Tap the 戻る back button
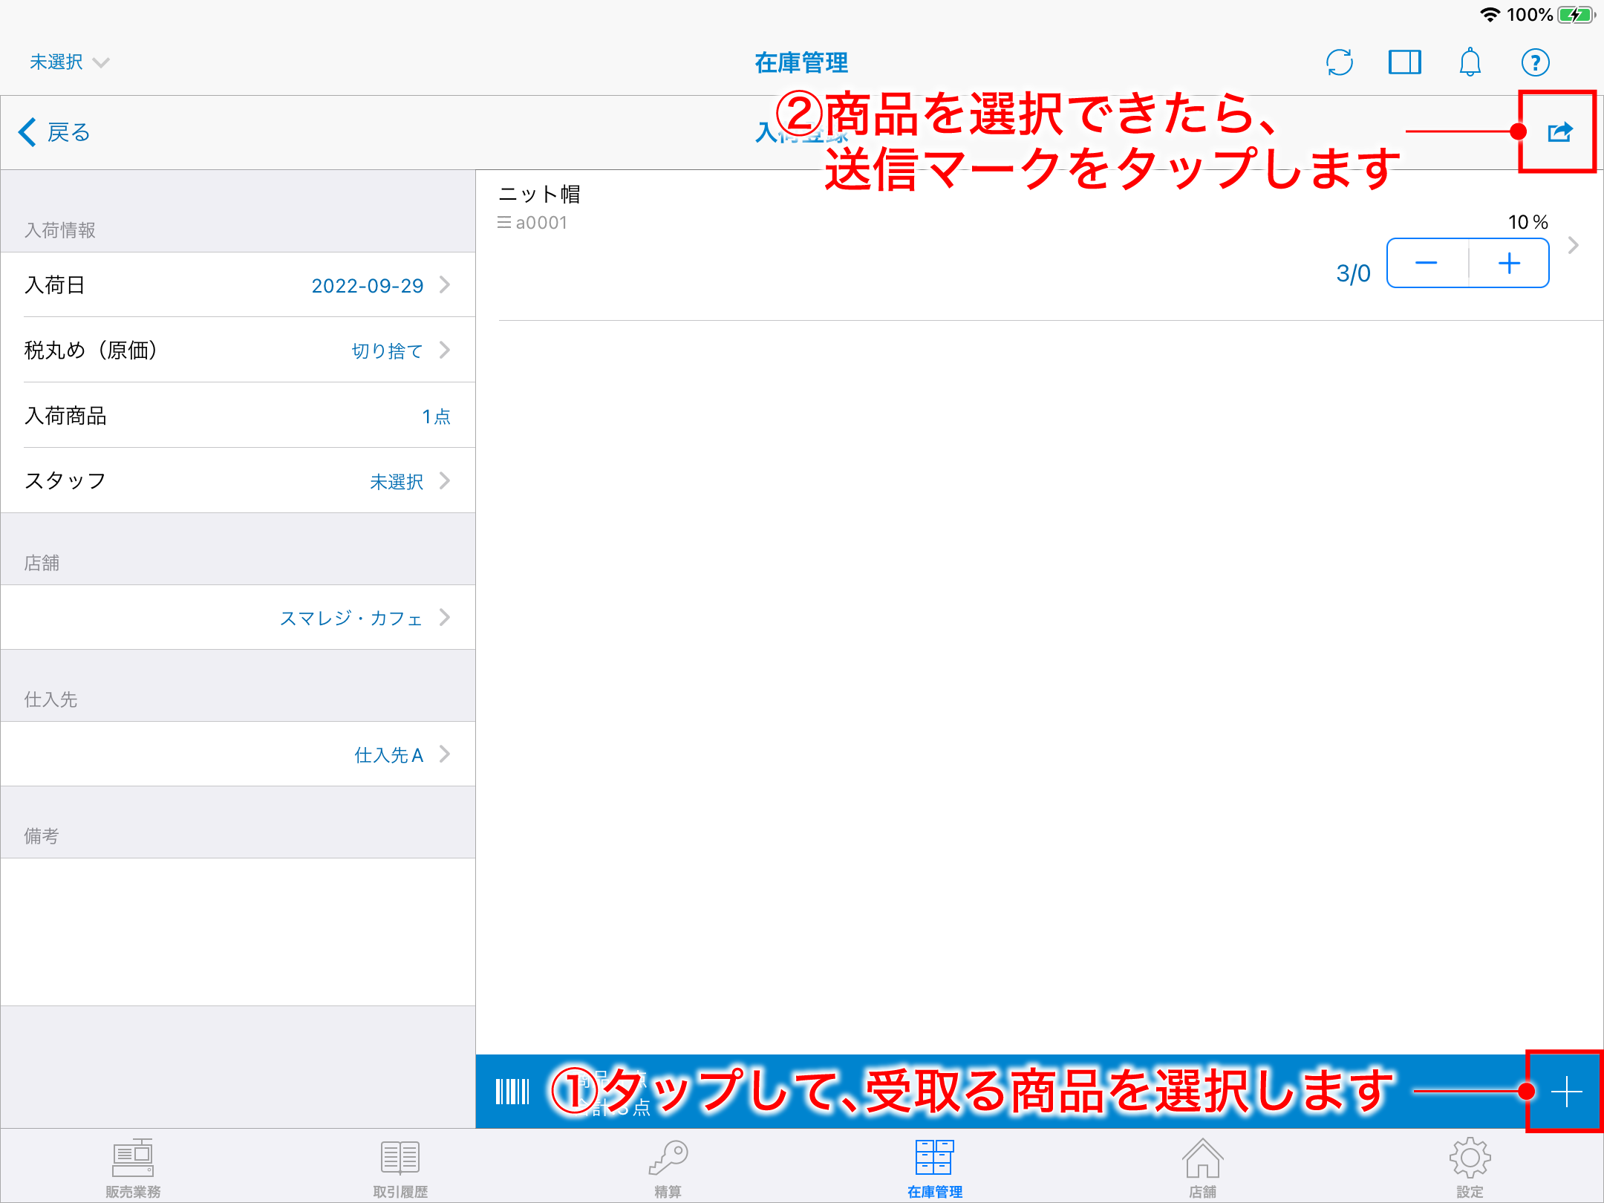The width and height of the screenshot is (1604, 1203). pyautogui.click(x=55, y=132)
